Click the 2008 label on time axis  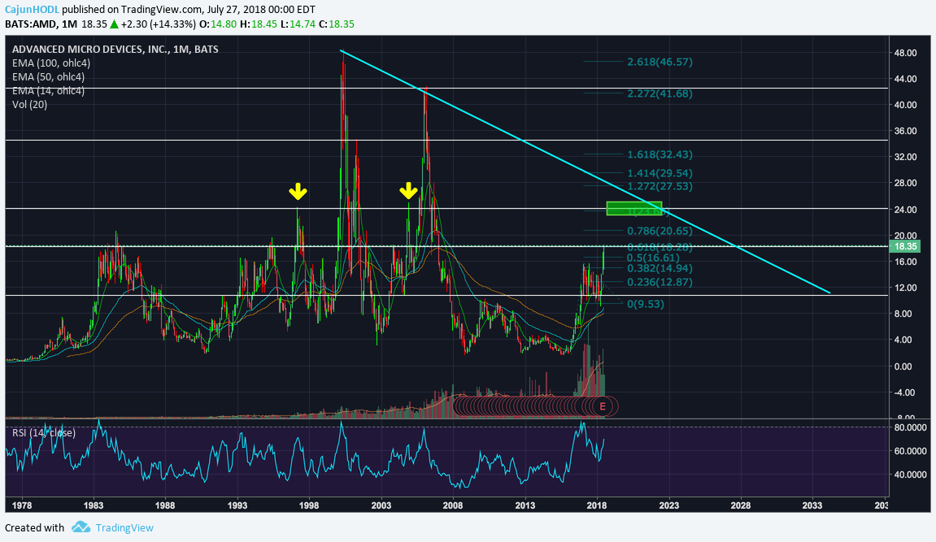(453, 505)
